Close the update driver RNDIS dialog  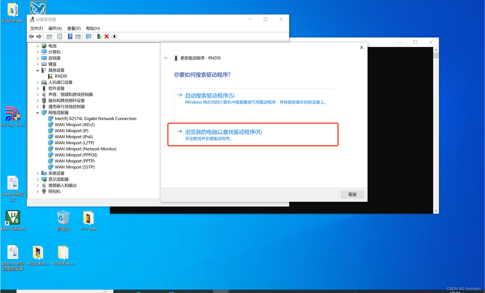click(362, 47)
